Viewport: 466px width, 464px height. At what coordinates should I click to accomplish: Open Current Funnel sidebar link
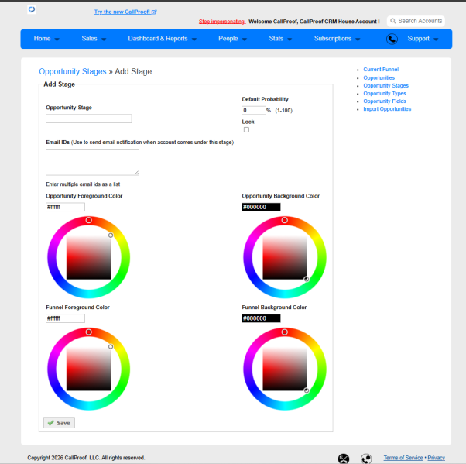pyautogui.click(x=381, y=69)
